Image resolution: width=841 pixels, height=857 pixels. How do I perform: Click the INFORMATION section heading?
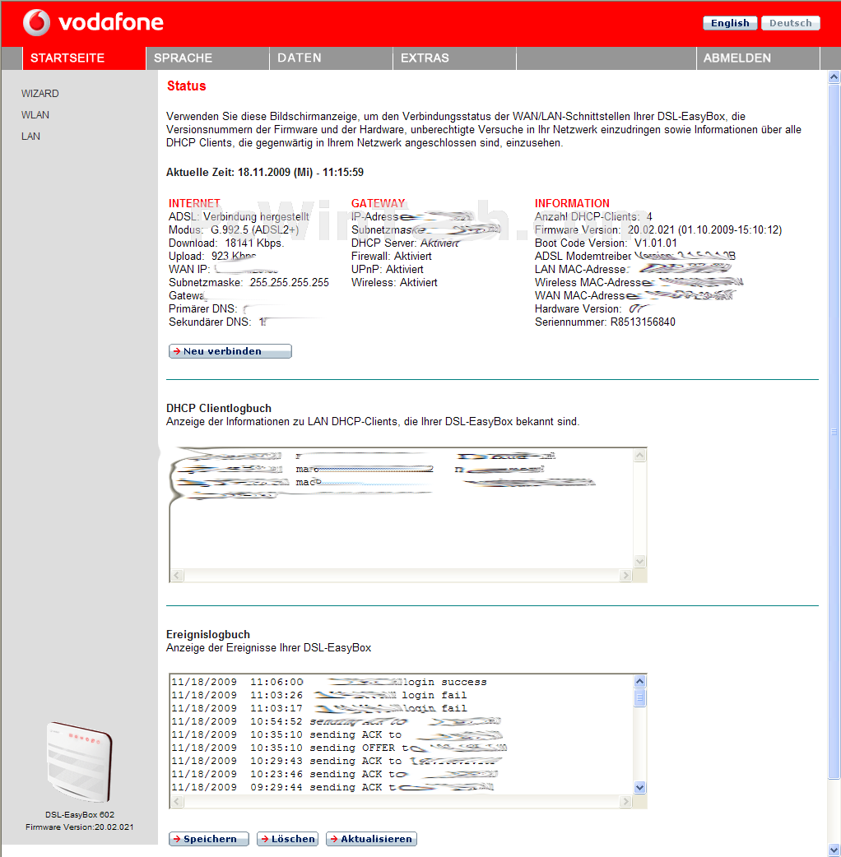(572, 203)
